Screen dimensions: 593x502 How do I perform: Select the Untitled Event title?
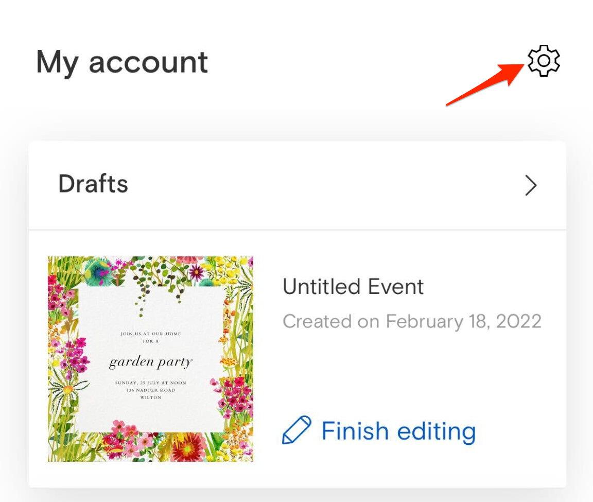[x=353, y=286]
